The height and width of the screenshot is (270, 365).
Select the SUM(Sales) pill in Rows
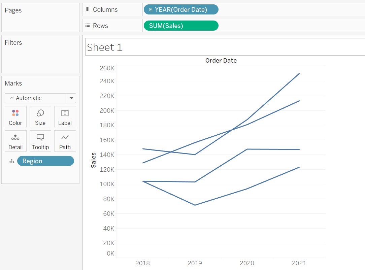click(181, 26)
